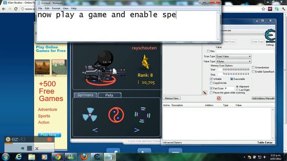The height and width of the screenshot is (161, 287).
Task: Toggle the Writable checkbox
Action: pos(211,79)
